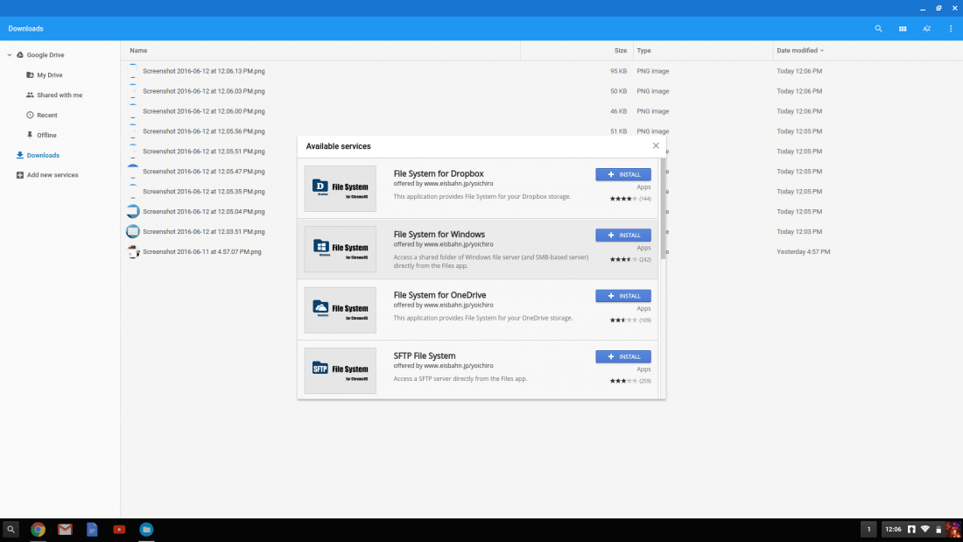Viewport: 963px width, 542px height.
Task: Install SFTP File System
Action: pos(623,356)
